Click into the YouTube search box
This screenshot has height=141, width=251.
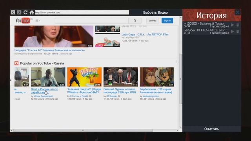pyautogui.click(x=92, y=21)
